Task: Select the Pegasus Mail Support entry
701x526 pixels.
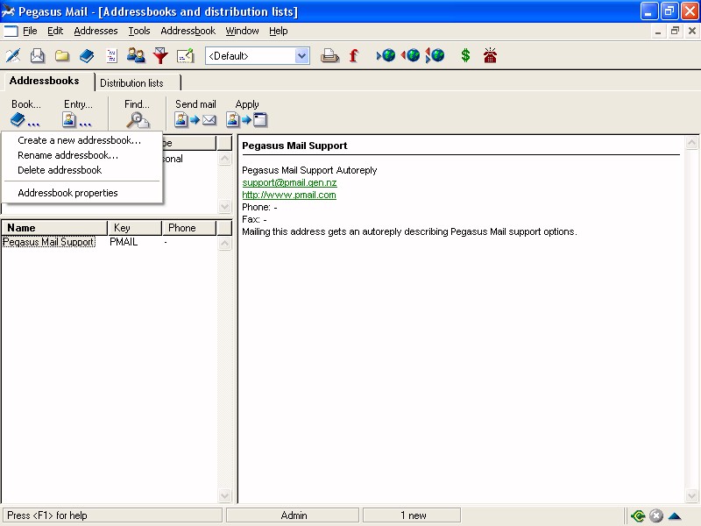Action: tap(49, 242)
